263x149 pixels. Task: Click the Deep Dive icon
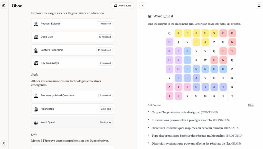(36, 37)
